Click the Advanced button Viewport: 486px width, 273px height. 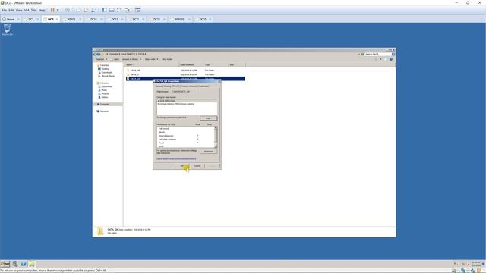coord(209,152)
